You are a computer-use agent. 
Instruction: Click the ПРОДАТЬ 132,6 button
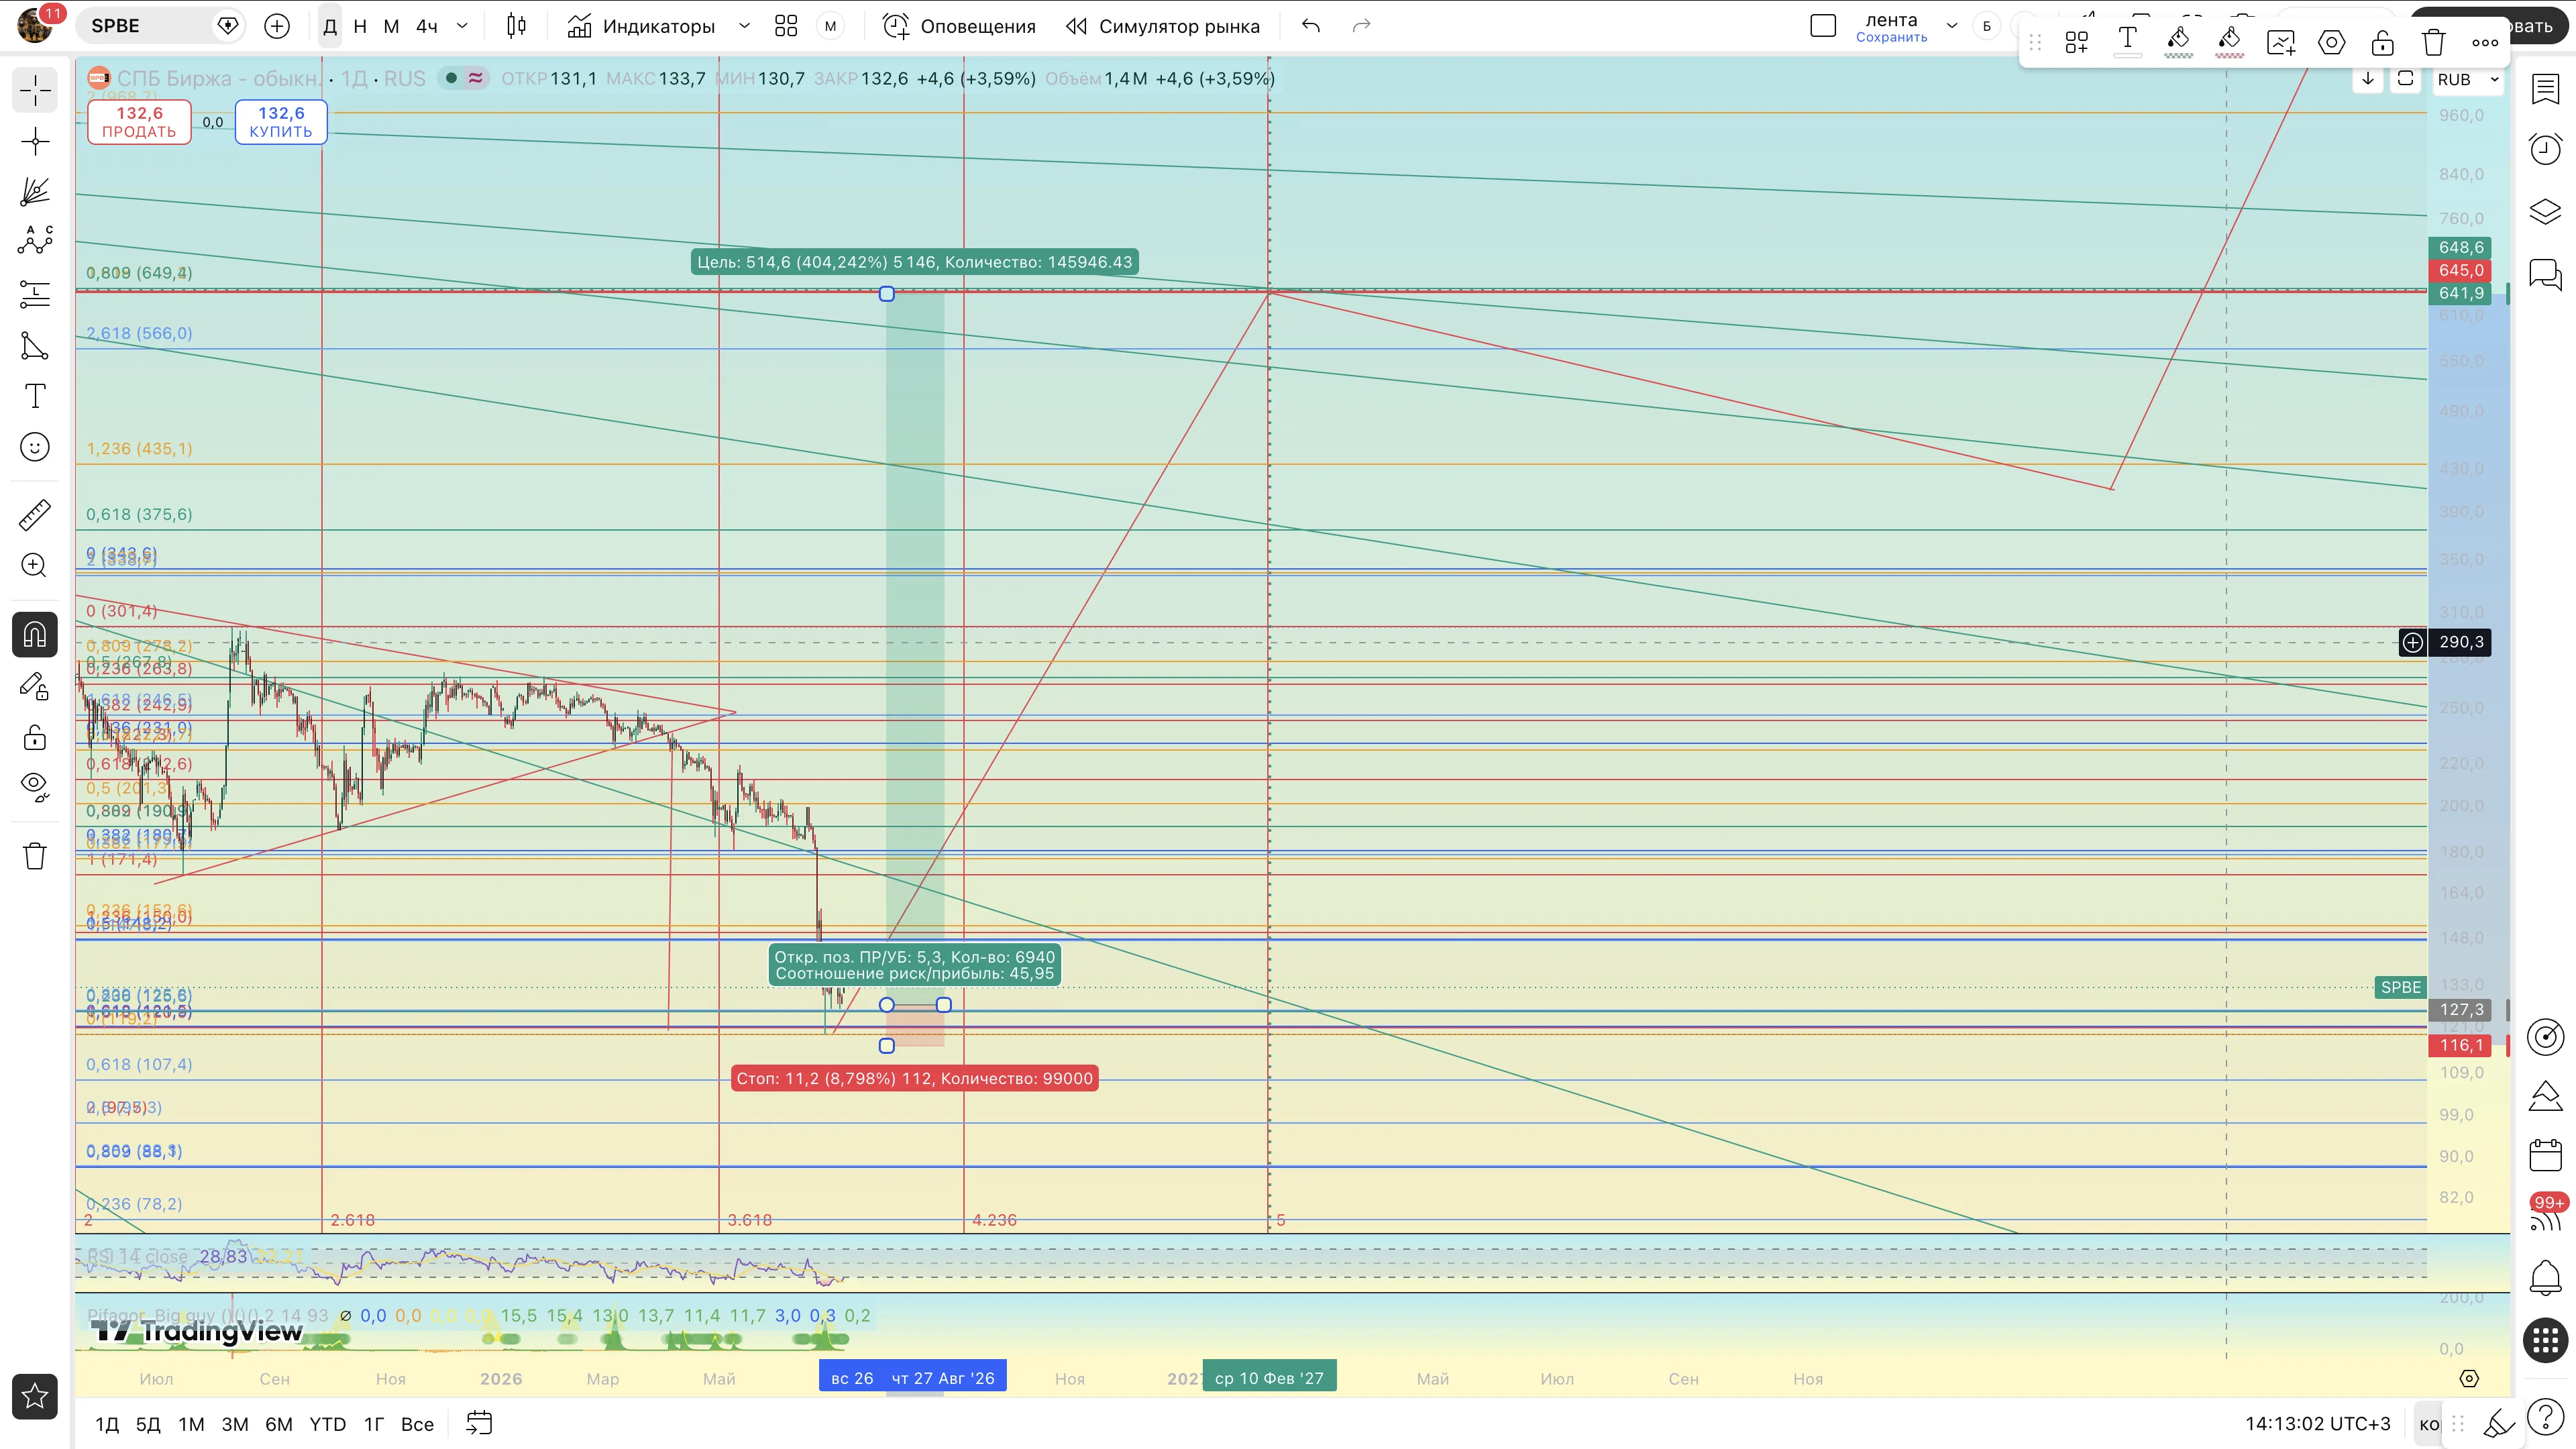point(139,122)
